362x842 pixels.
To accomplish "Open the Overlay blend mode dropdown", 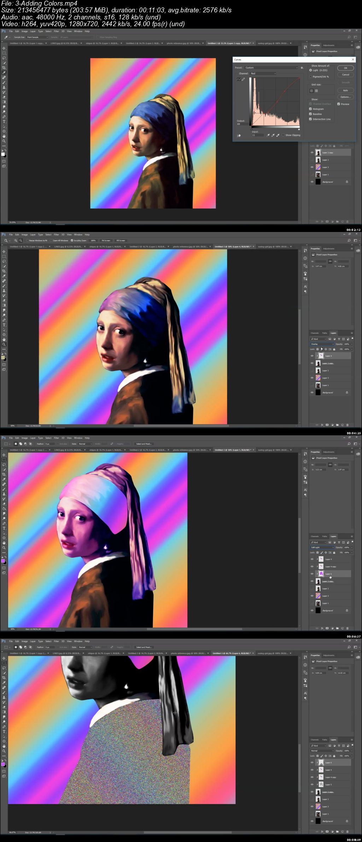I will pos(322,344).
